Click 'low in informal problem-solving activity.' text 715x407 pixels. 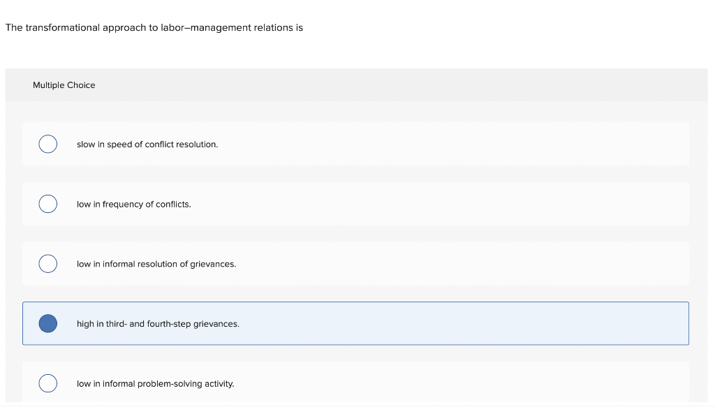tap(155, 384)
